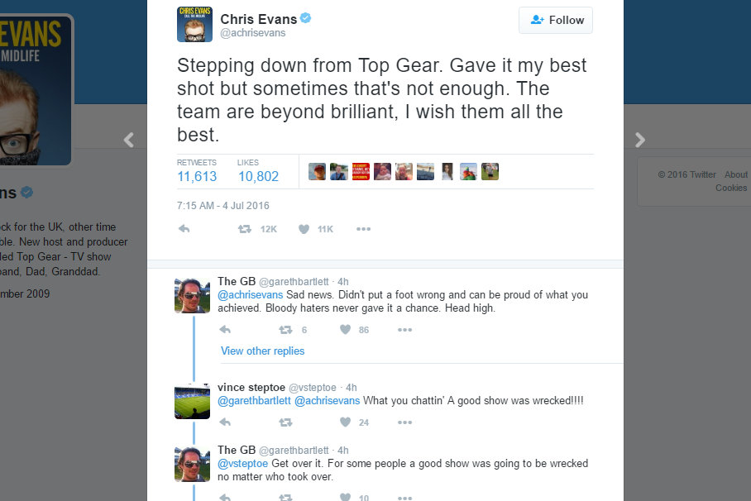Open more options on The GB's first reply
This screenshot has width=751, height=501.
coord(404,330)
